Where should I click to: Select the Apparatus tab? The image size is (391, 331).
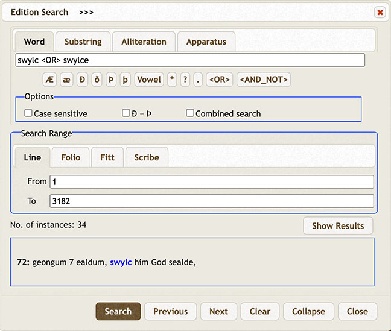pos(206,42)
